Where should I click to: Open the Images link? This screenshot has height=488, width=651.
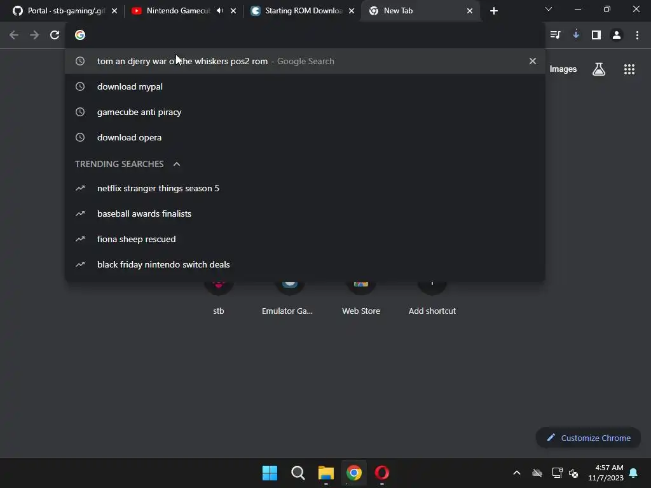563,69
